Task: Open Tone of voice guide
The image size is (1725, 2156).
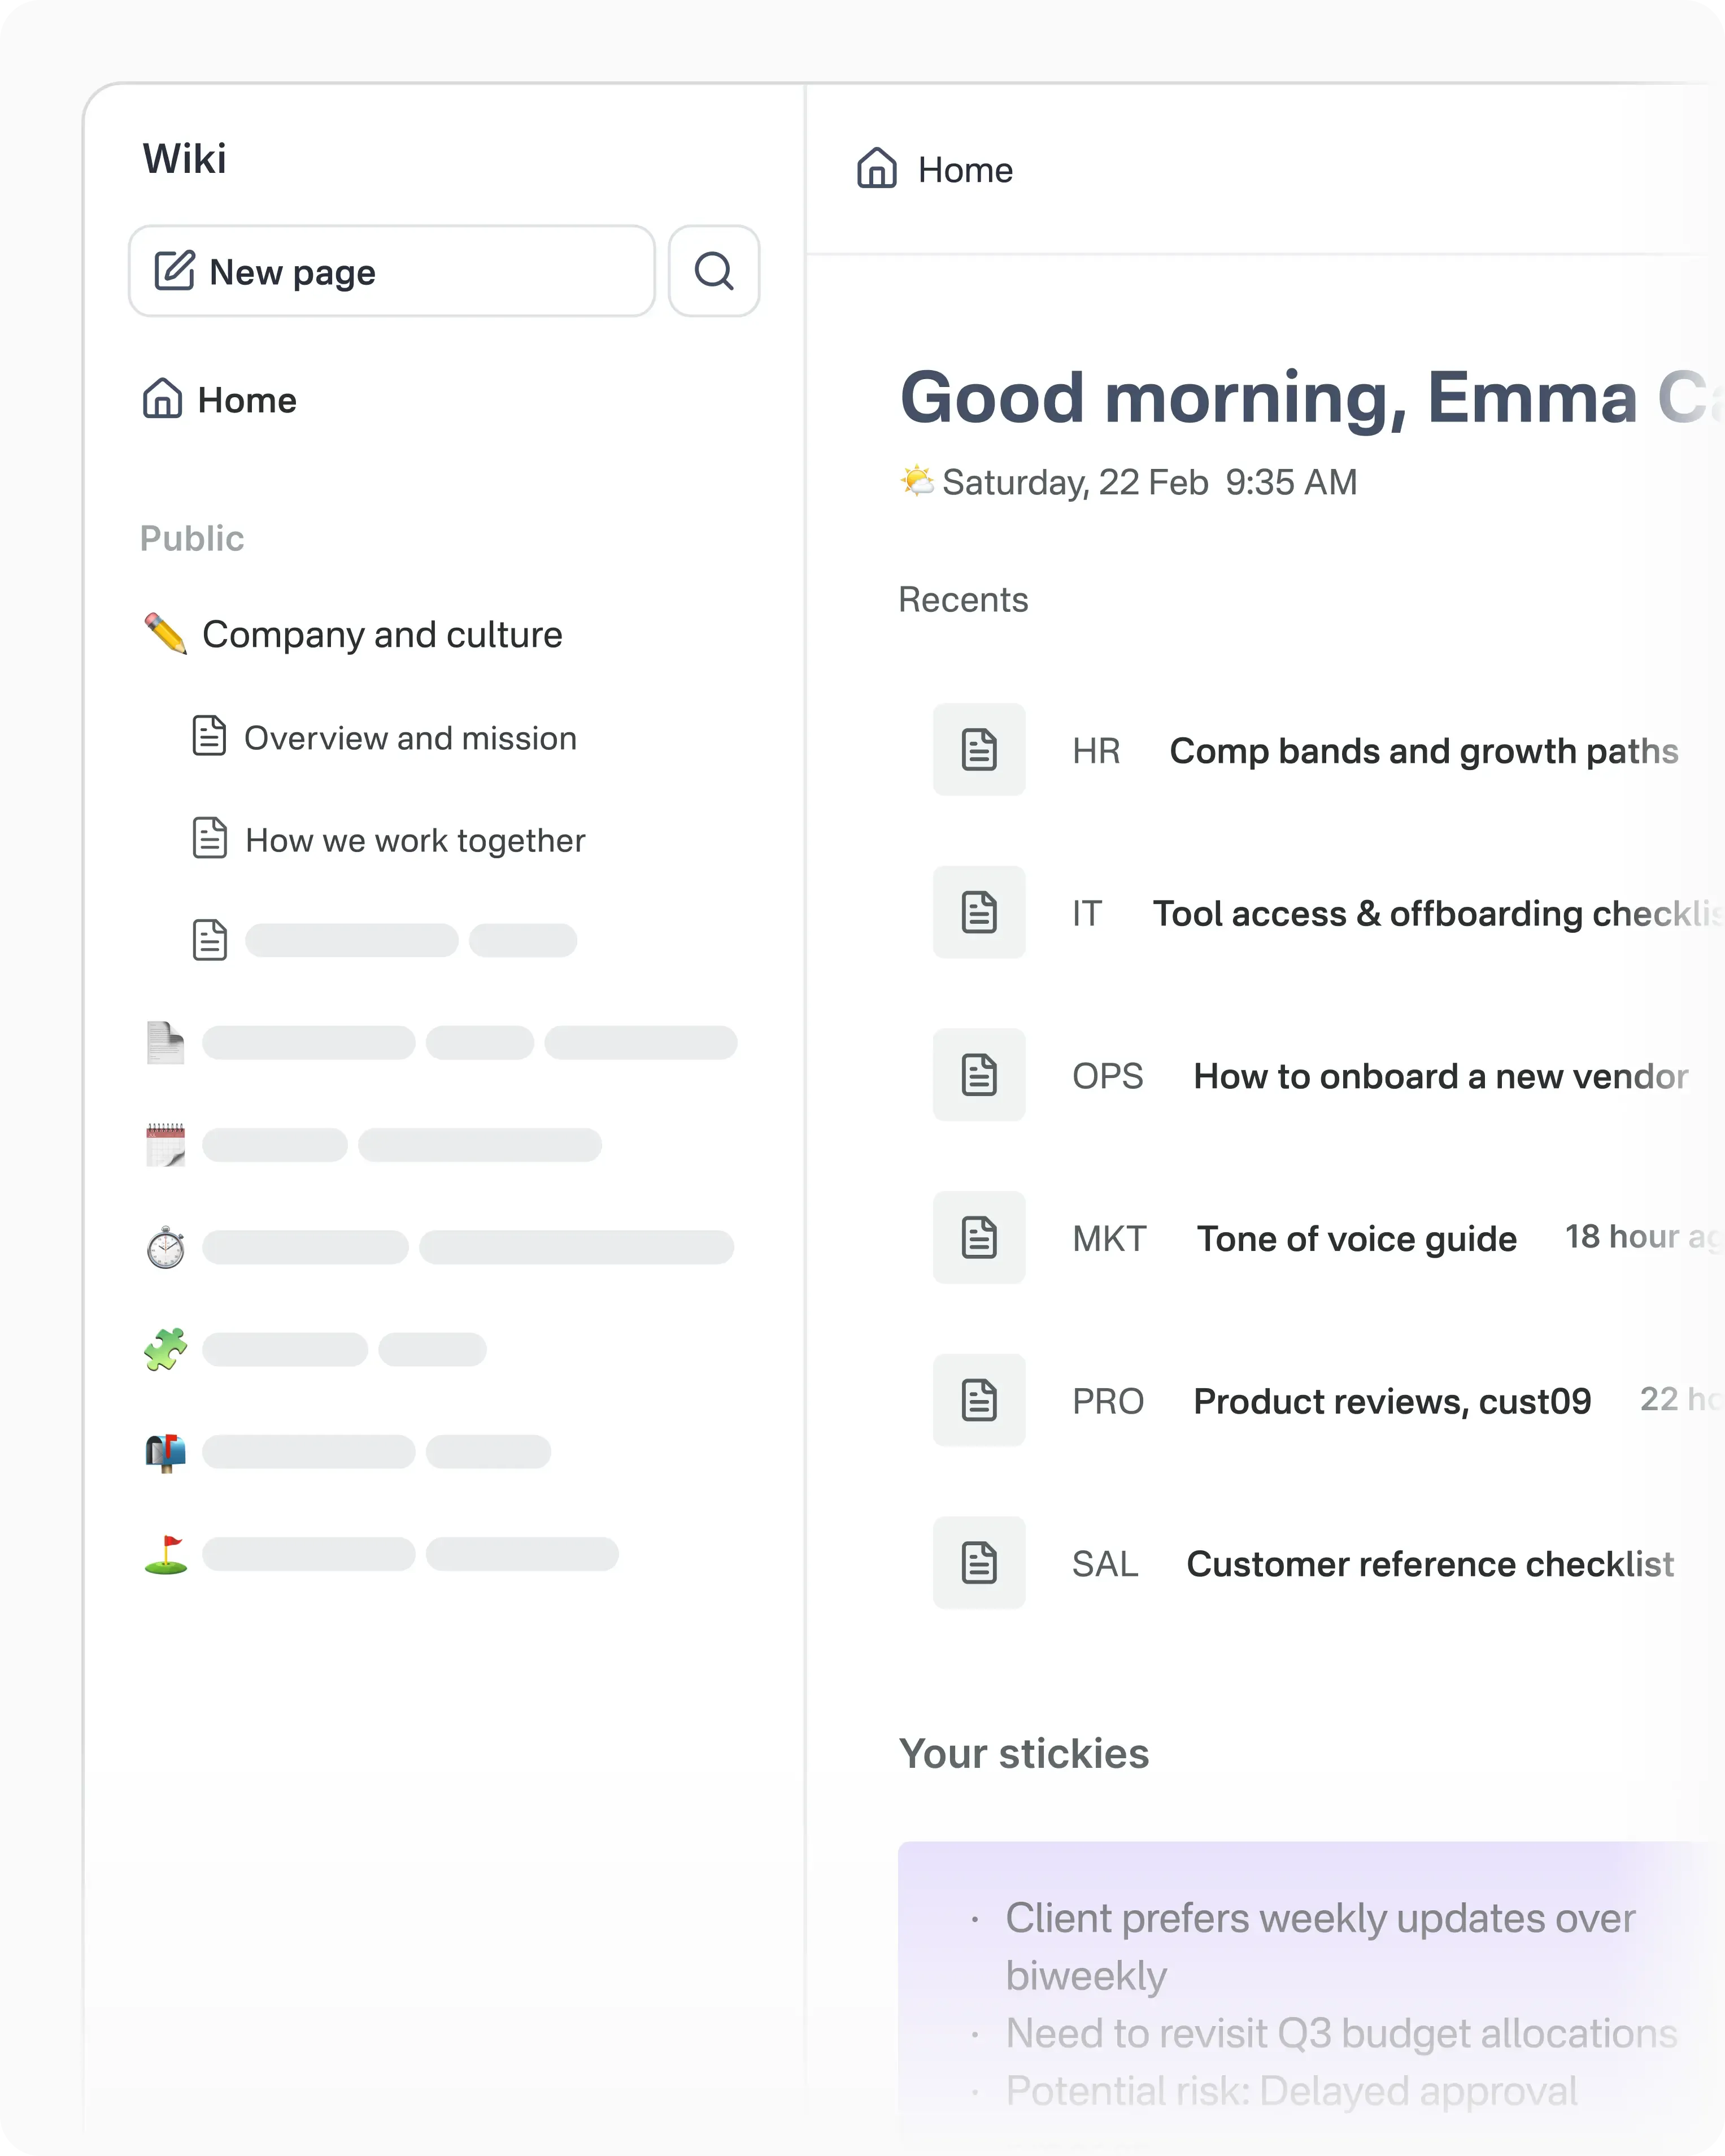Action: (1356, 1238)
